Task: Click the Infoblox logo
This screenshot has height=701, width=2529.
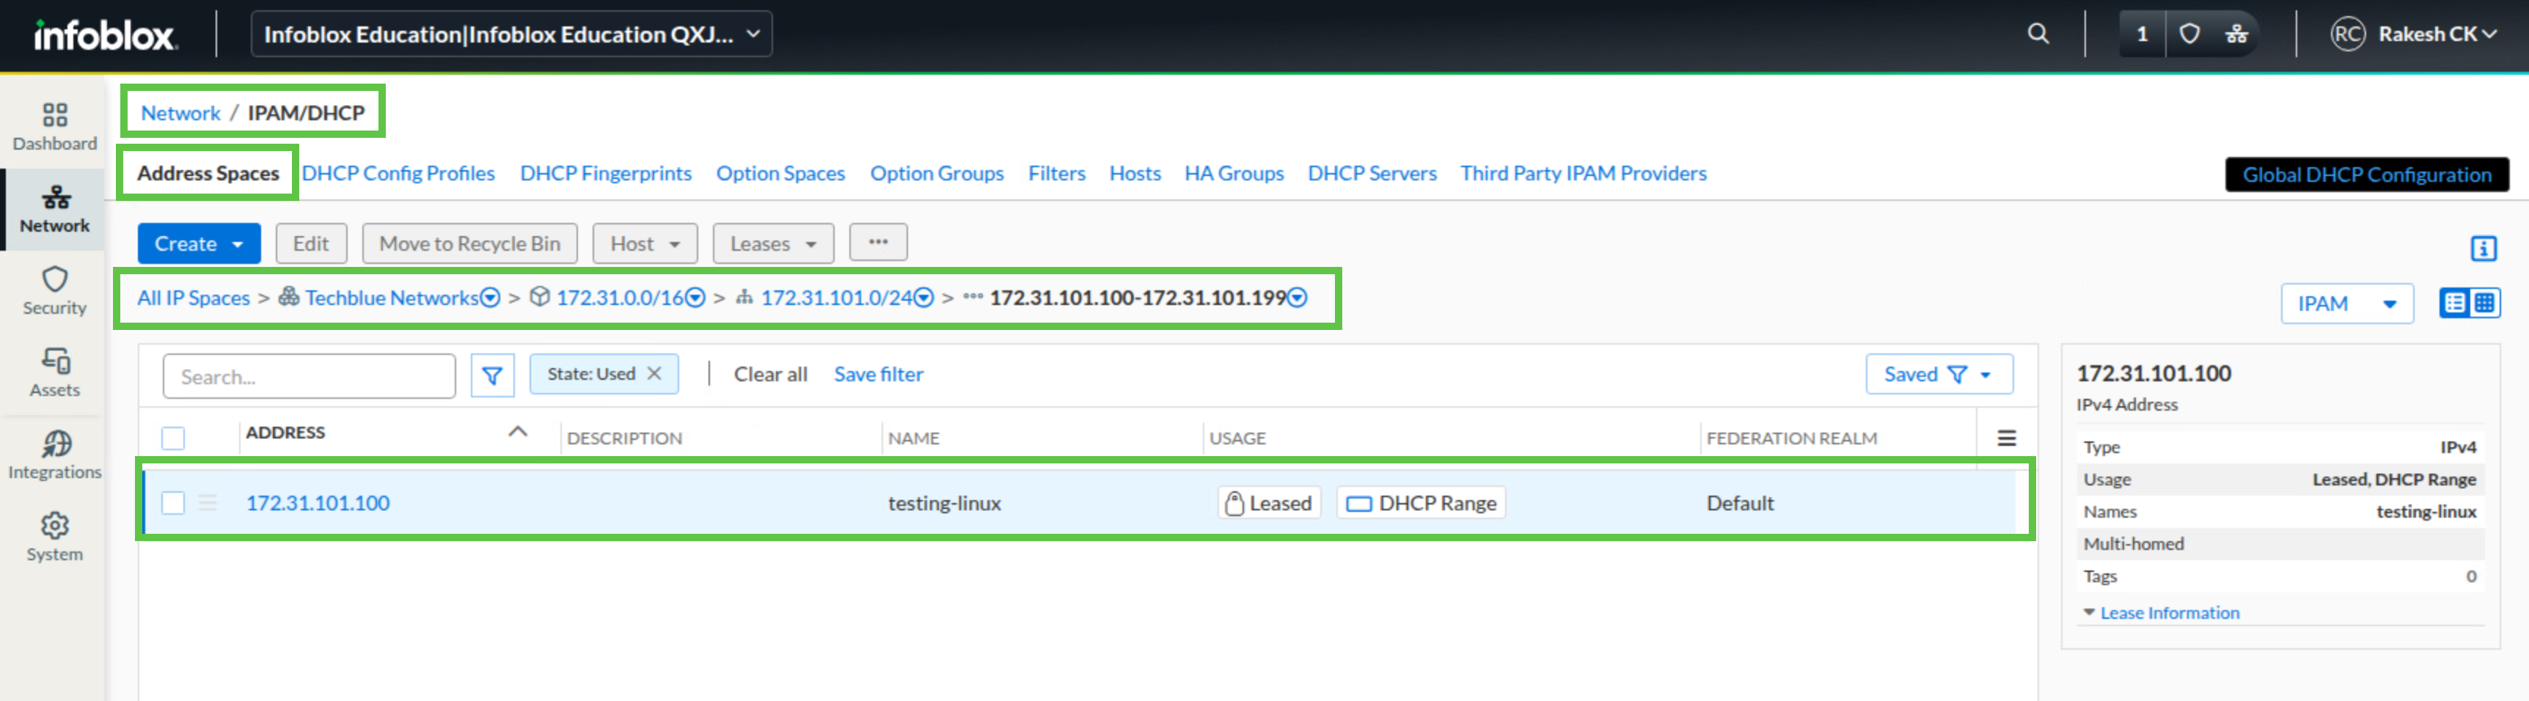Action: [105, 35]
